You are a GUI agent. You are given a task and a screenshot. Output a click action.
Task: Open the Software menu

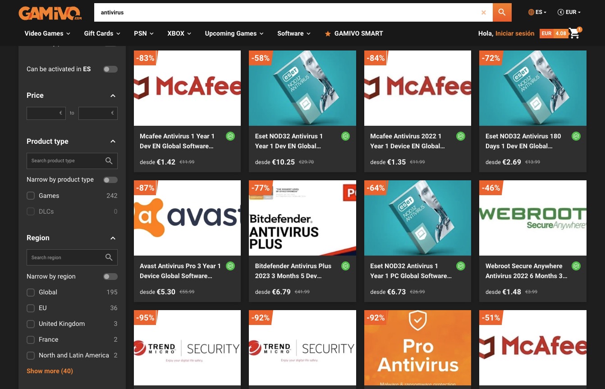coord(294,33)
